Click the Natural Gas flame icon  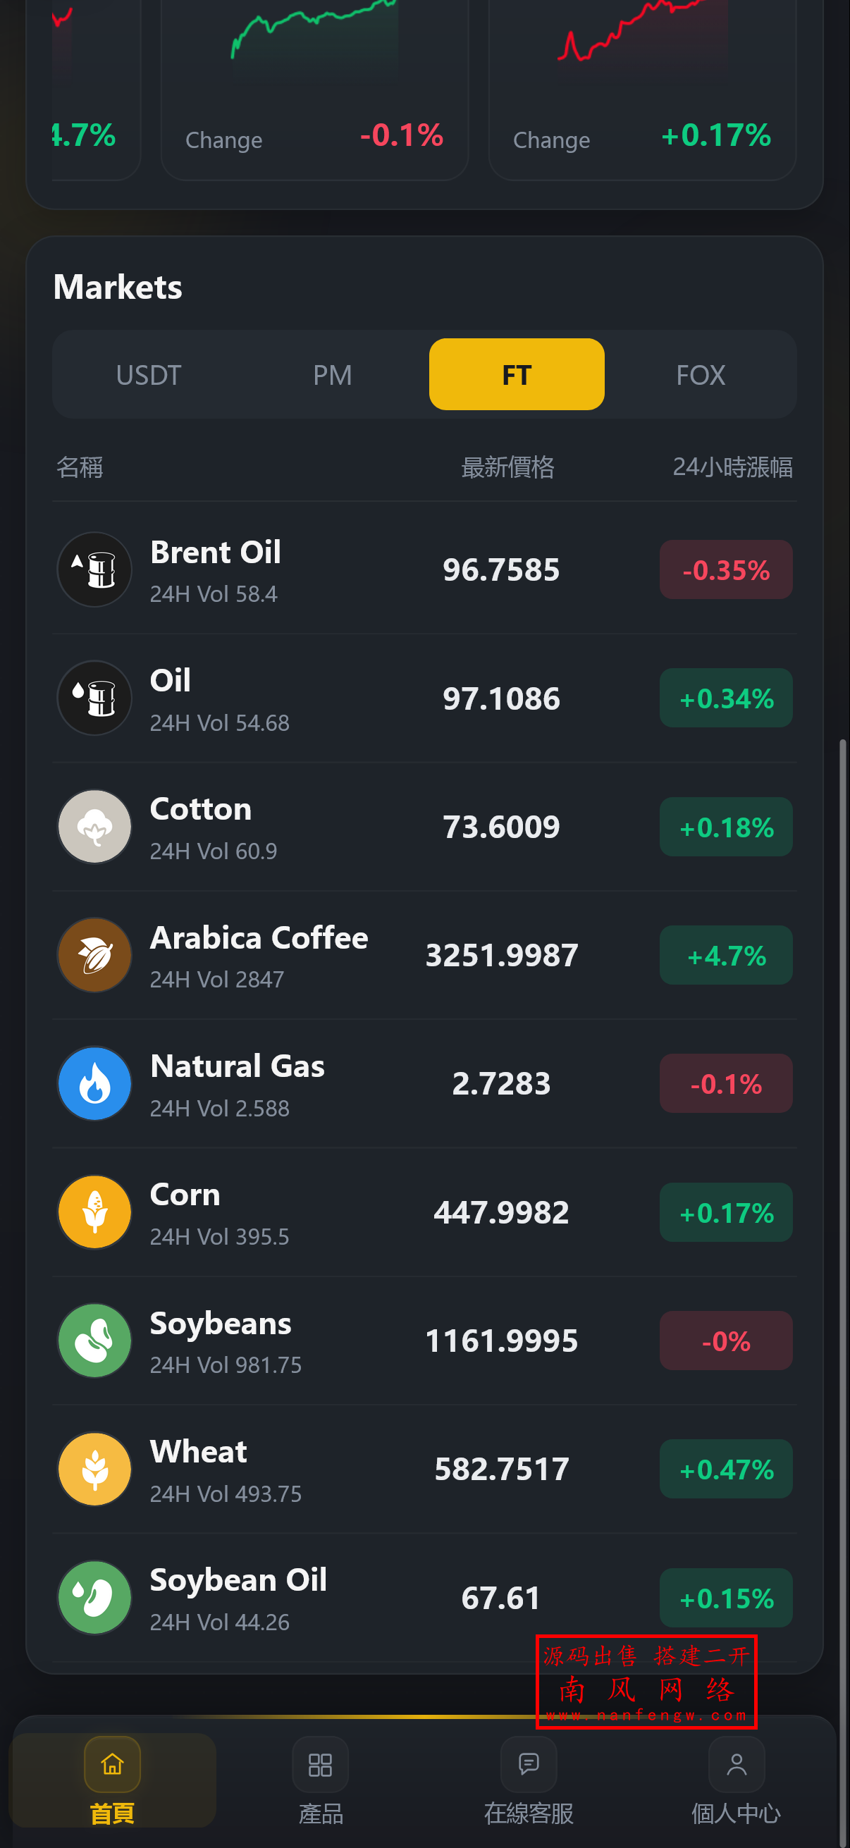(94, 1083)
